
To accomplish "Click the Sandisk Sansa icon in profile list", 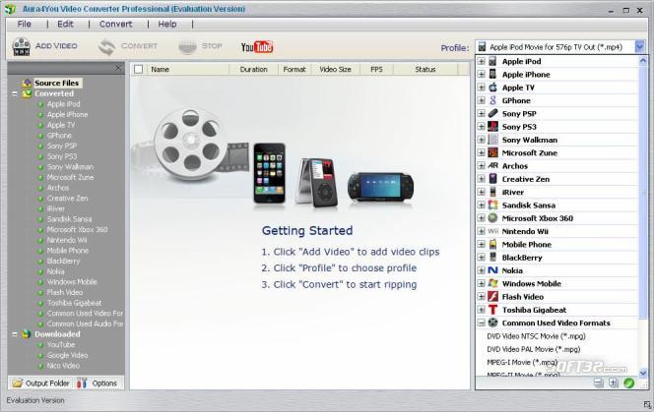I will tap(493, 205).
